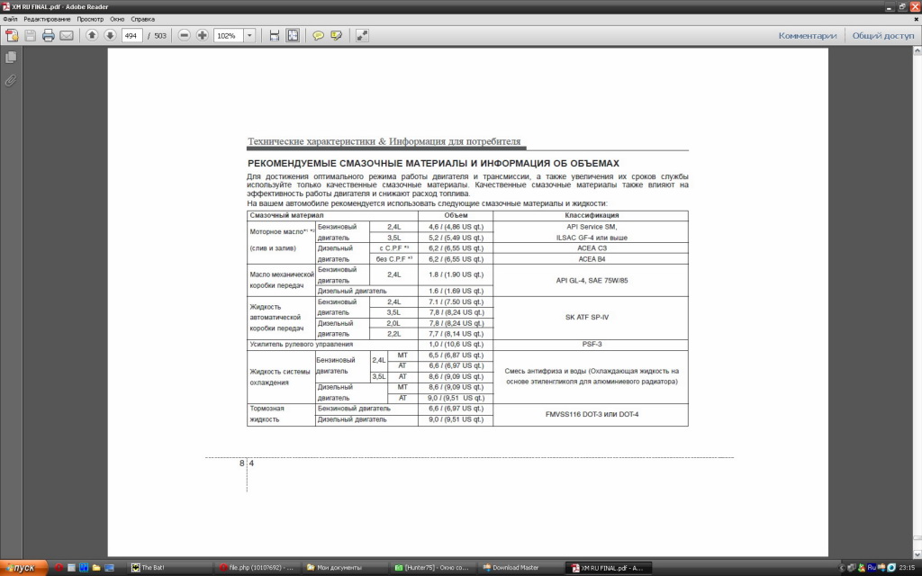Open the Файл menu
The image size is (922, 576).
click(x=10, y=18)
